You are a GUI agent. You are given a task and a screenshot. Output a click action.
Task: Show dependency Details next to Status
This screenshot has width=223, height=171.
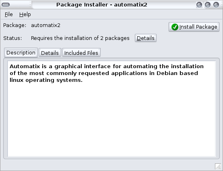point(146,38)
